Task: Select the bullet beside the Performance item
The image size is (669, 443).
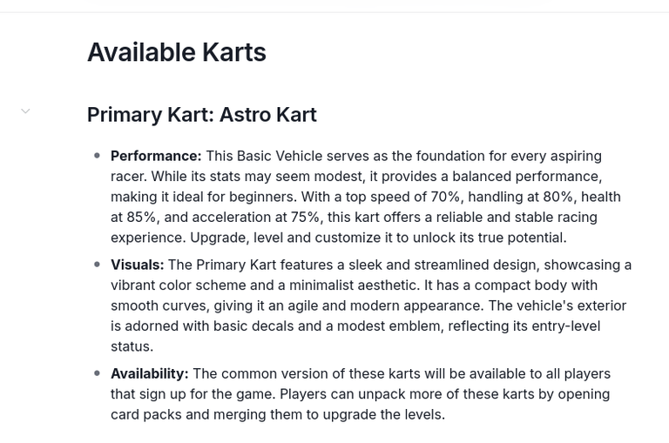Action: [x=98, y=156]
